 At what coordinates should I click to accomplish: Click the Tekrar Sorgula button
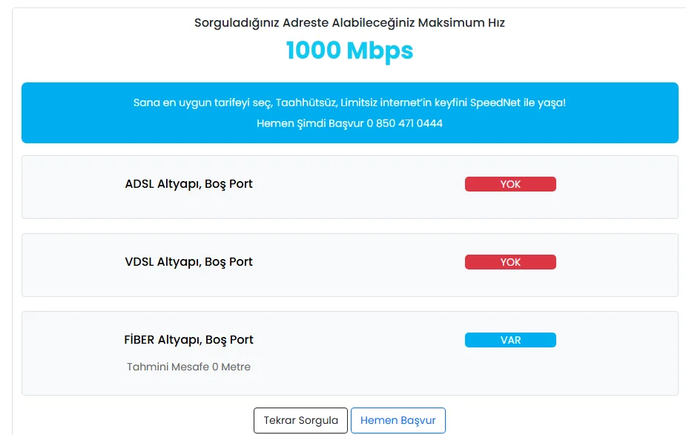pyautogui.click(x=300, y=420)
